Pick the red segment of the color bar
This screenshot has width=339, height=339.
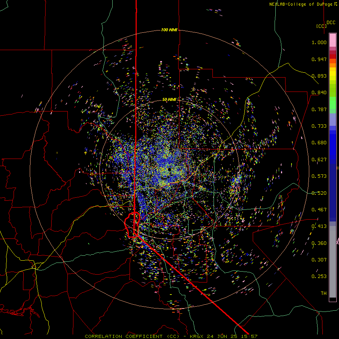333,56
